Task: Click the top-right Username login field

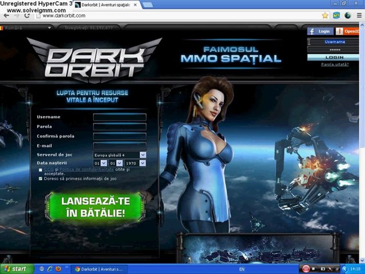Action: point(333,42)
